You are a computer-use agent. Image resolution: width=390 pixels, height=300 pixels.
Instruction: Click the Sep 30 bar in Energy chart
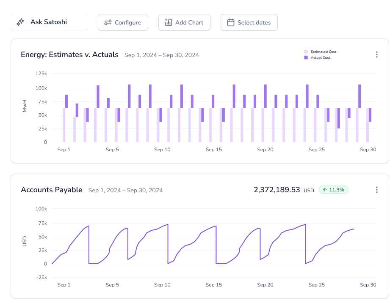pos(369,125)
